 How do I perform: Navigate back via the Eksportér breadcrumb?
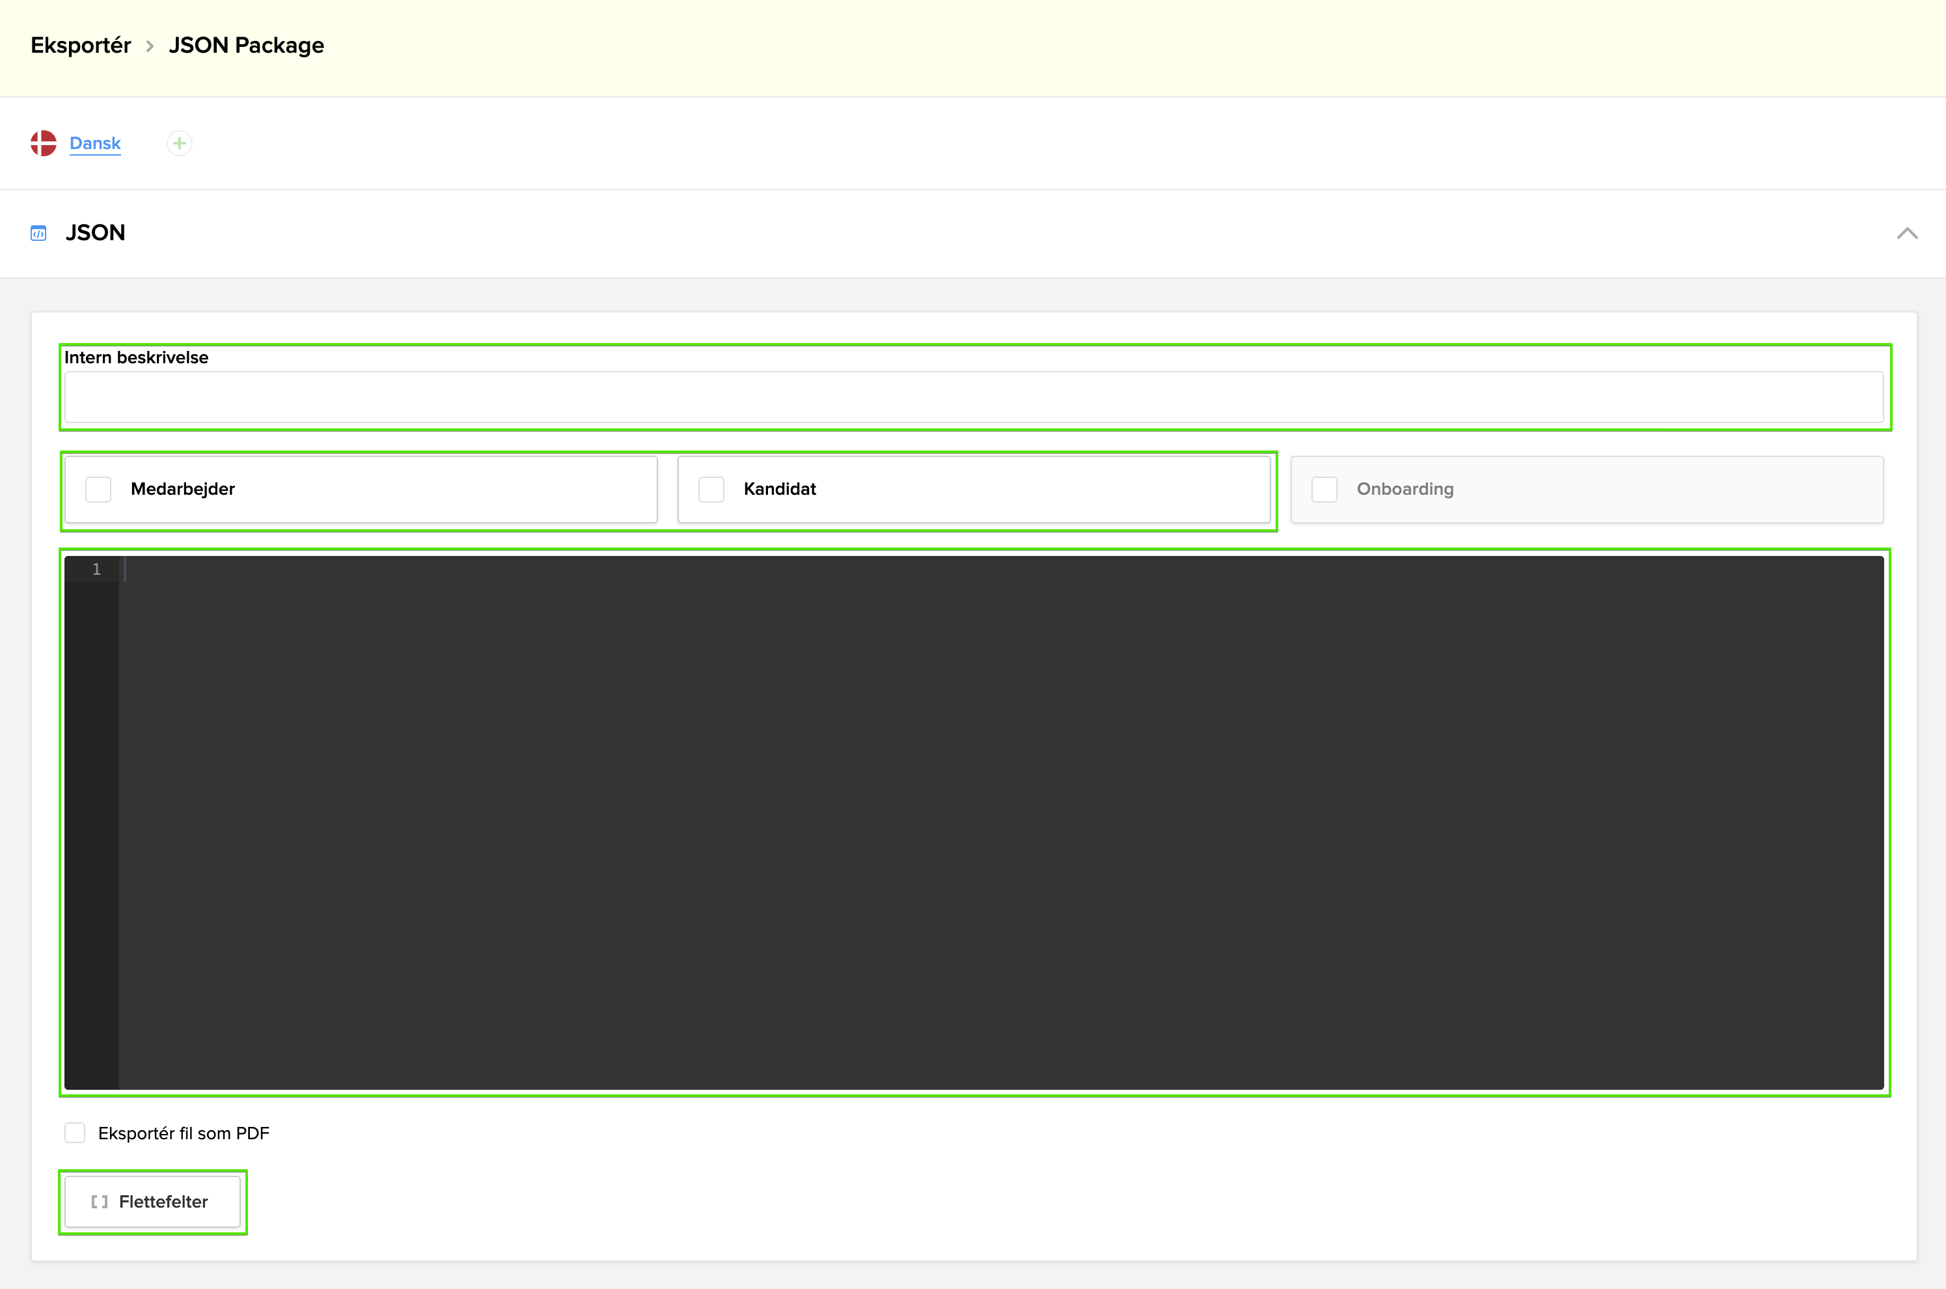[x=79, y=45]
